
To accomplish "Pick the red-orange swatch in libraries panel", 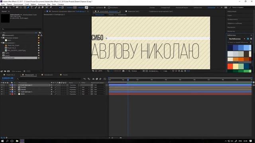I will tap(230, 66).
